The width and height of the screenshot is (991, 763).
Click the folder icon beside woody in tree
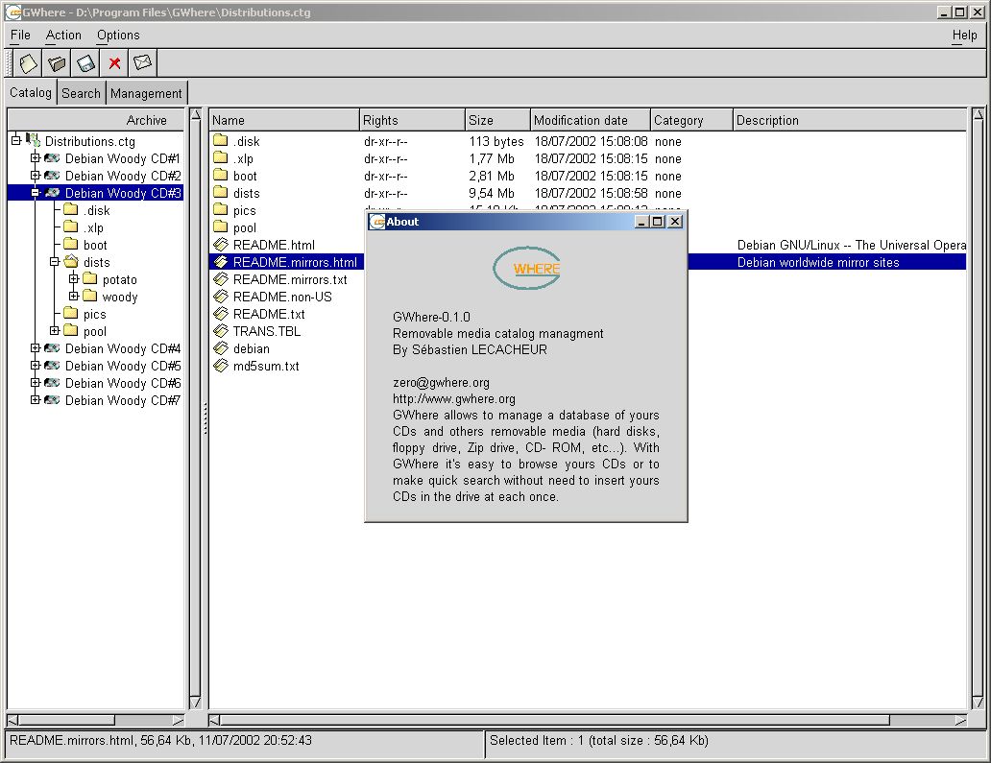pyautogui.click(x=90, y=296)
